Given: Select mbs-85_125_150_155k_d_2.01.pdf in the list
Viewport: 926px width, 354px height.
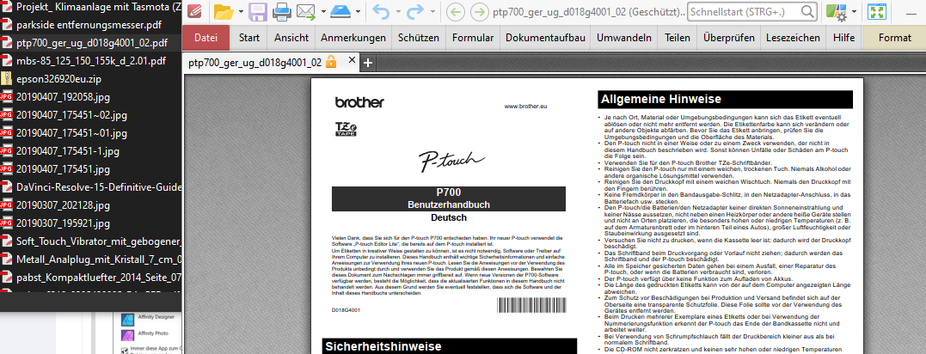Looking at the screenshot, I should point(91,61).
